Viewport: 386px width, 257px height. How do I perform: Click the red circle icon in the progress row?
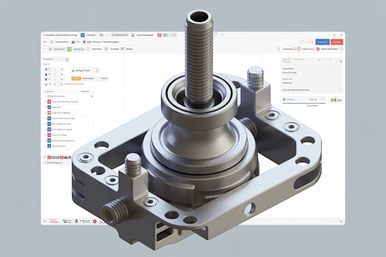click(284, 100)
